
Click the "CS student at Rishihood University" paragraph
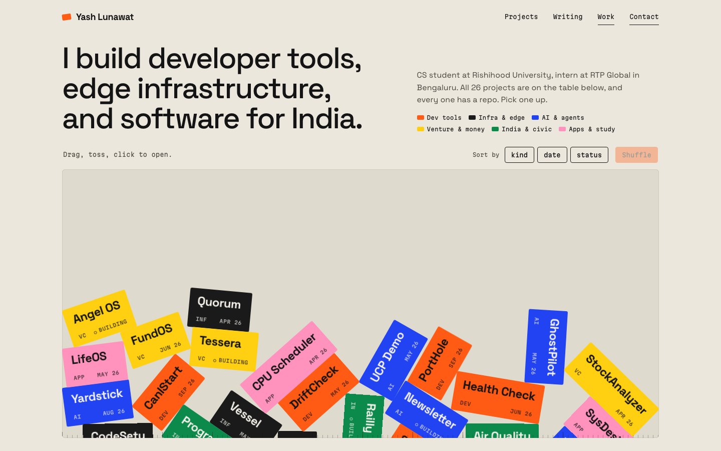528,87
